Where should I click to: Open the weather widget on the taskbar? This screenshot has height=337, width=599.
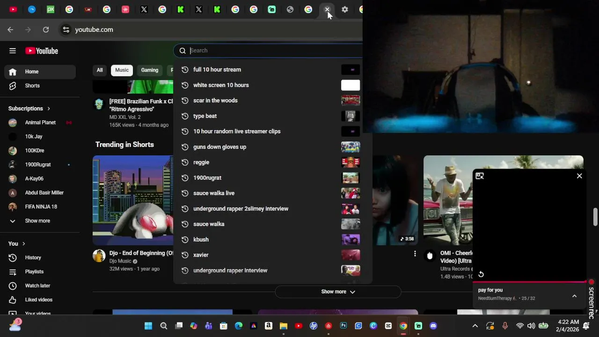(x=15, y=325)
